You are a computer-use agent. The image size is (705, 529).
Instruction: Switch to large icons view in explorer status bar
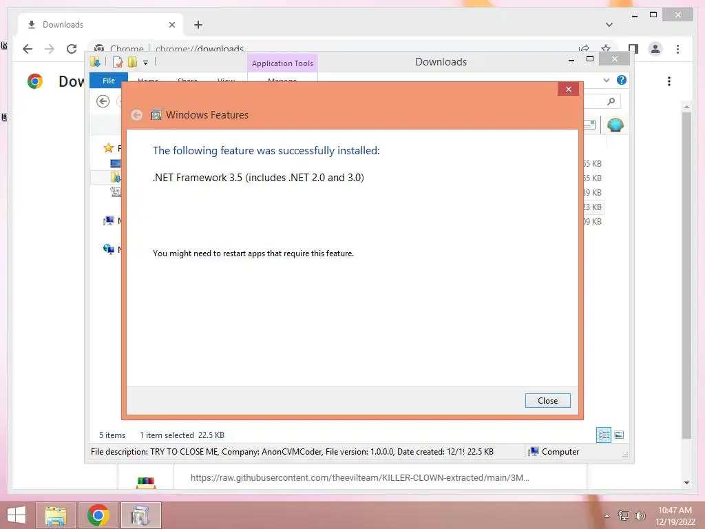pos(619,435)
